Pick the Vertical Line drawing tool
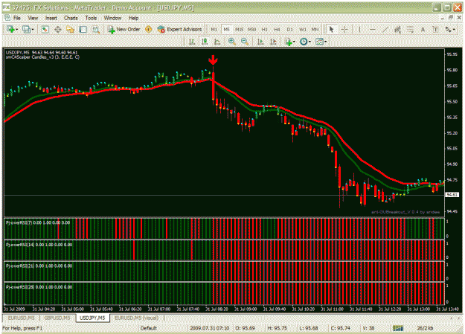The width and height of the screenshot is (465, 334). point(359,29)
